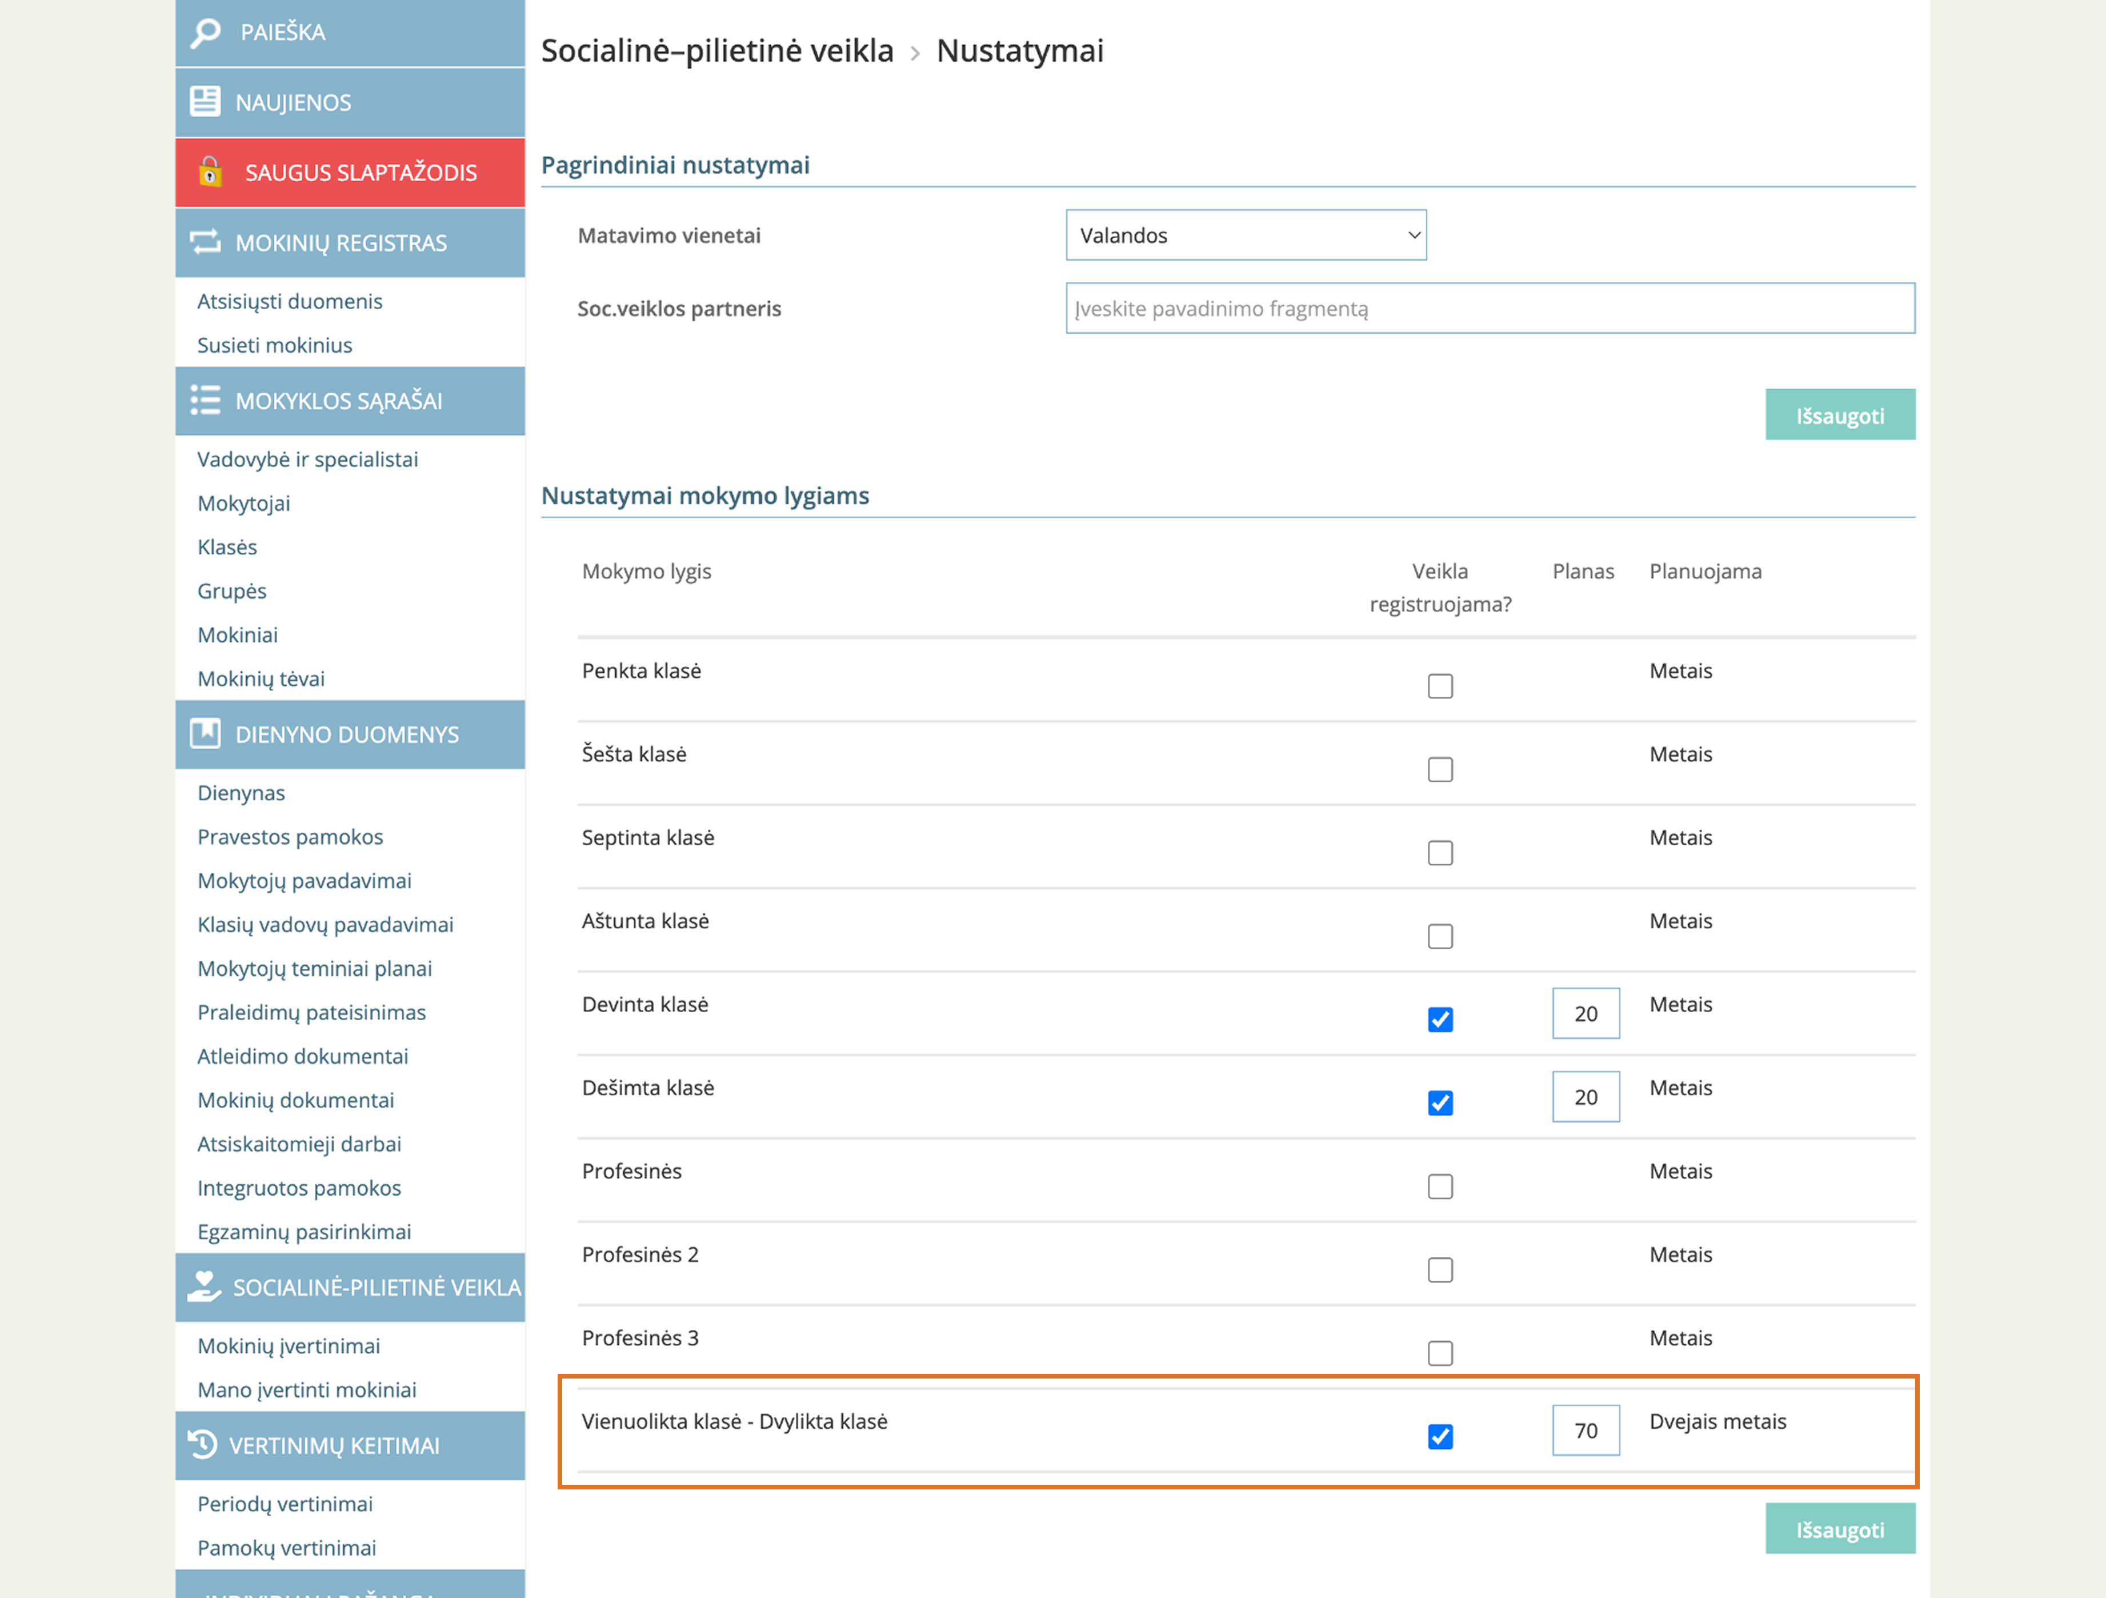This screenshot has height=1598, width=2106.
Task: Click the magnifier icon beside Paieška
Action: pyautogui.click(x=206, y=33)
